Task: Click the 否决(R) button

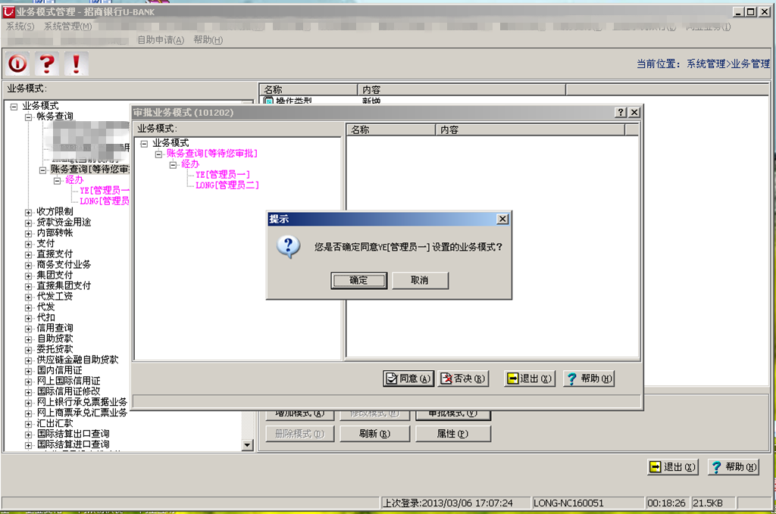Action: point(463,378)
